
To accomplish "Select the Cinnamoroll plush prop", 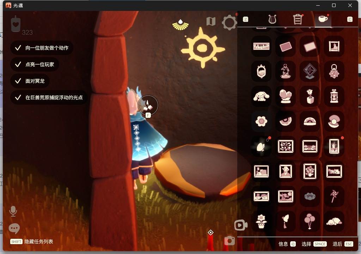I will tap(261, 96).
